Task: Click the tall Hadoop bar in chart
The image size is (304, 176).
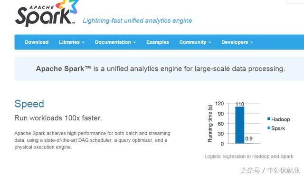Action: click(240, 125)
